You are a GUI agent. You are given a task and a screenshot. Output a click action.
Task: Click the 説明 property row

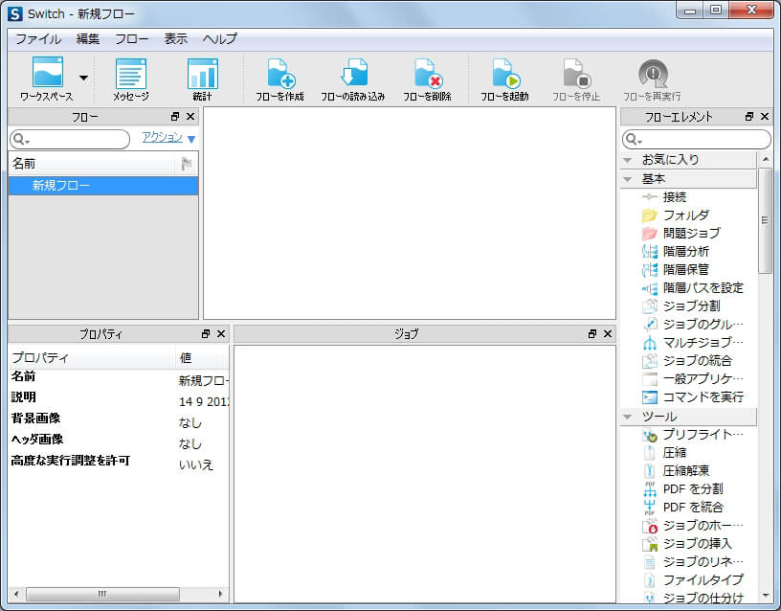tap(119, 398)
